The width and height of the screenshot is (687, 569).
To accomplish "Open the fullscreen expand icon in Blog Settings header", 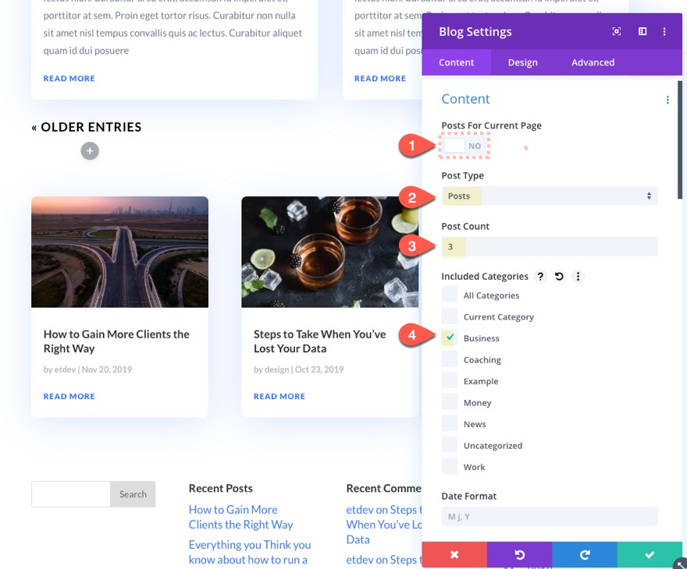I will (x=616, y=31).
